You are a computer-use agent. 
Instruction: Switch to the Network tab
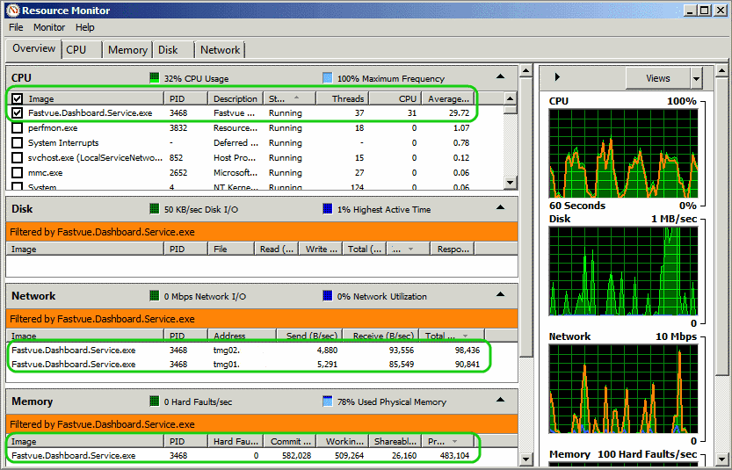pyautogui.click(x=220, y=50)
